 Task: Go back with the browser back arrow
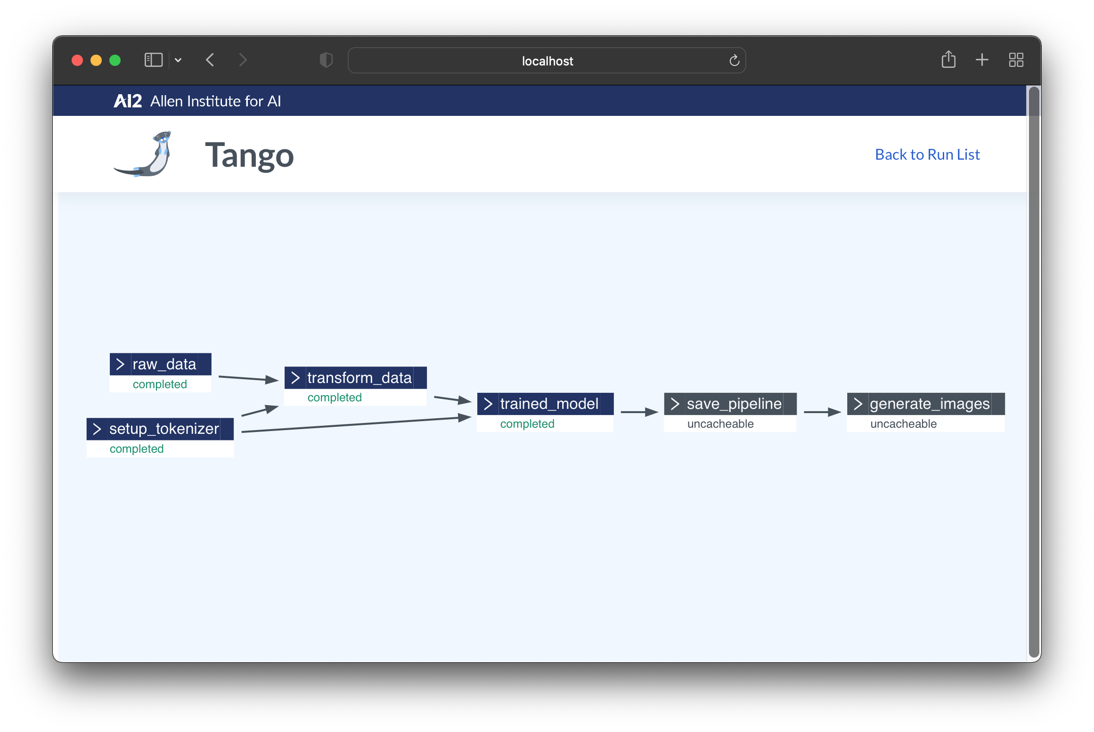pos(210,60)
